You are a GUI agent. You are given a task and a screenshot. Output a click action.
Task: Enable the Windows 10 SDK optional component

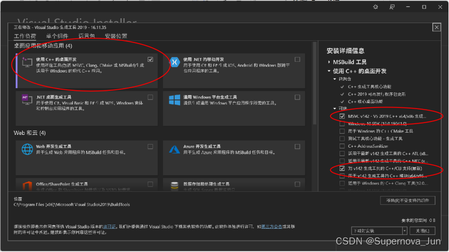pyautogui.click(x=342, y=124)
